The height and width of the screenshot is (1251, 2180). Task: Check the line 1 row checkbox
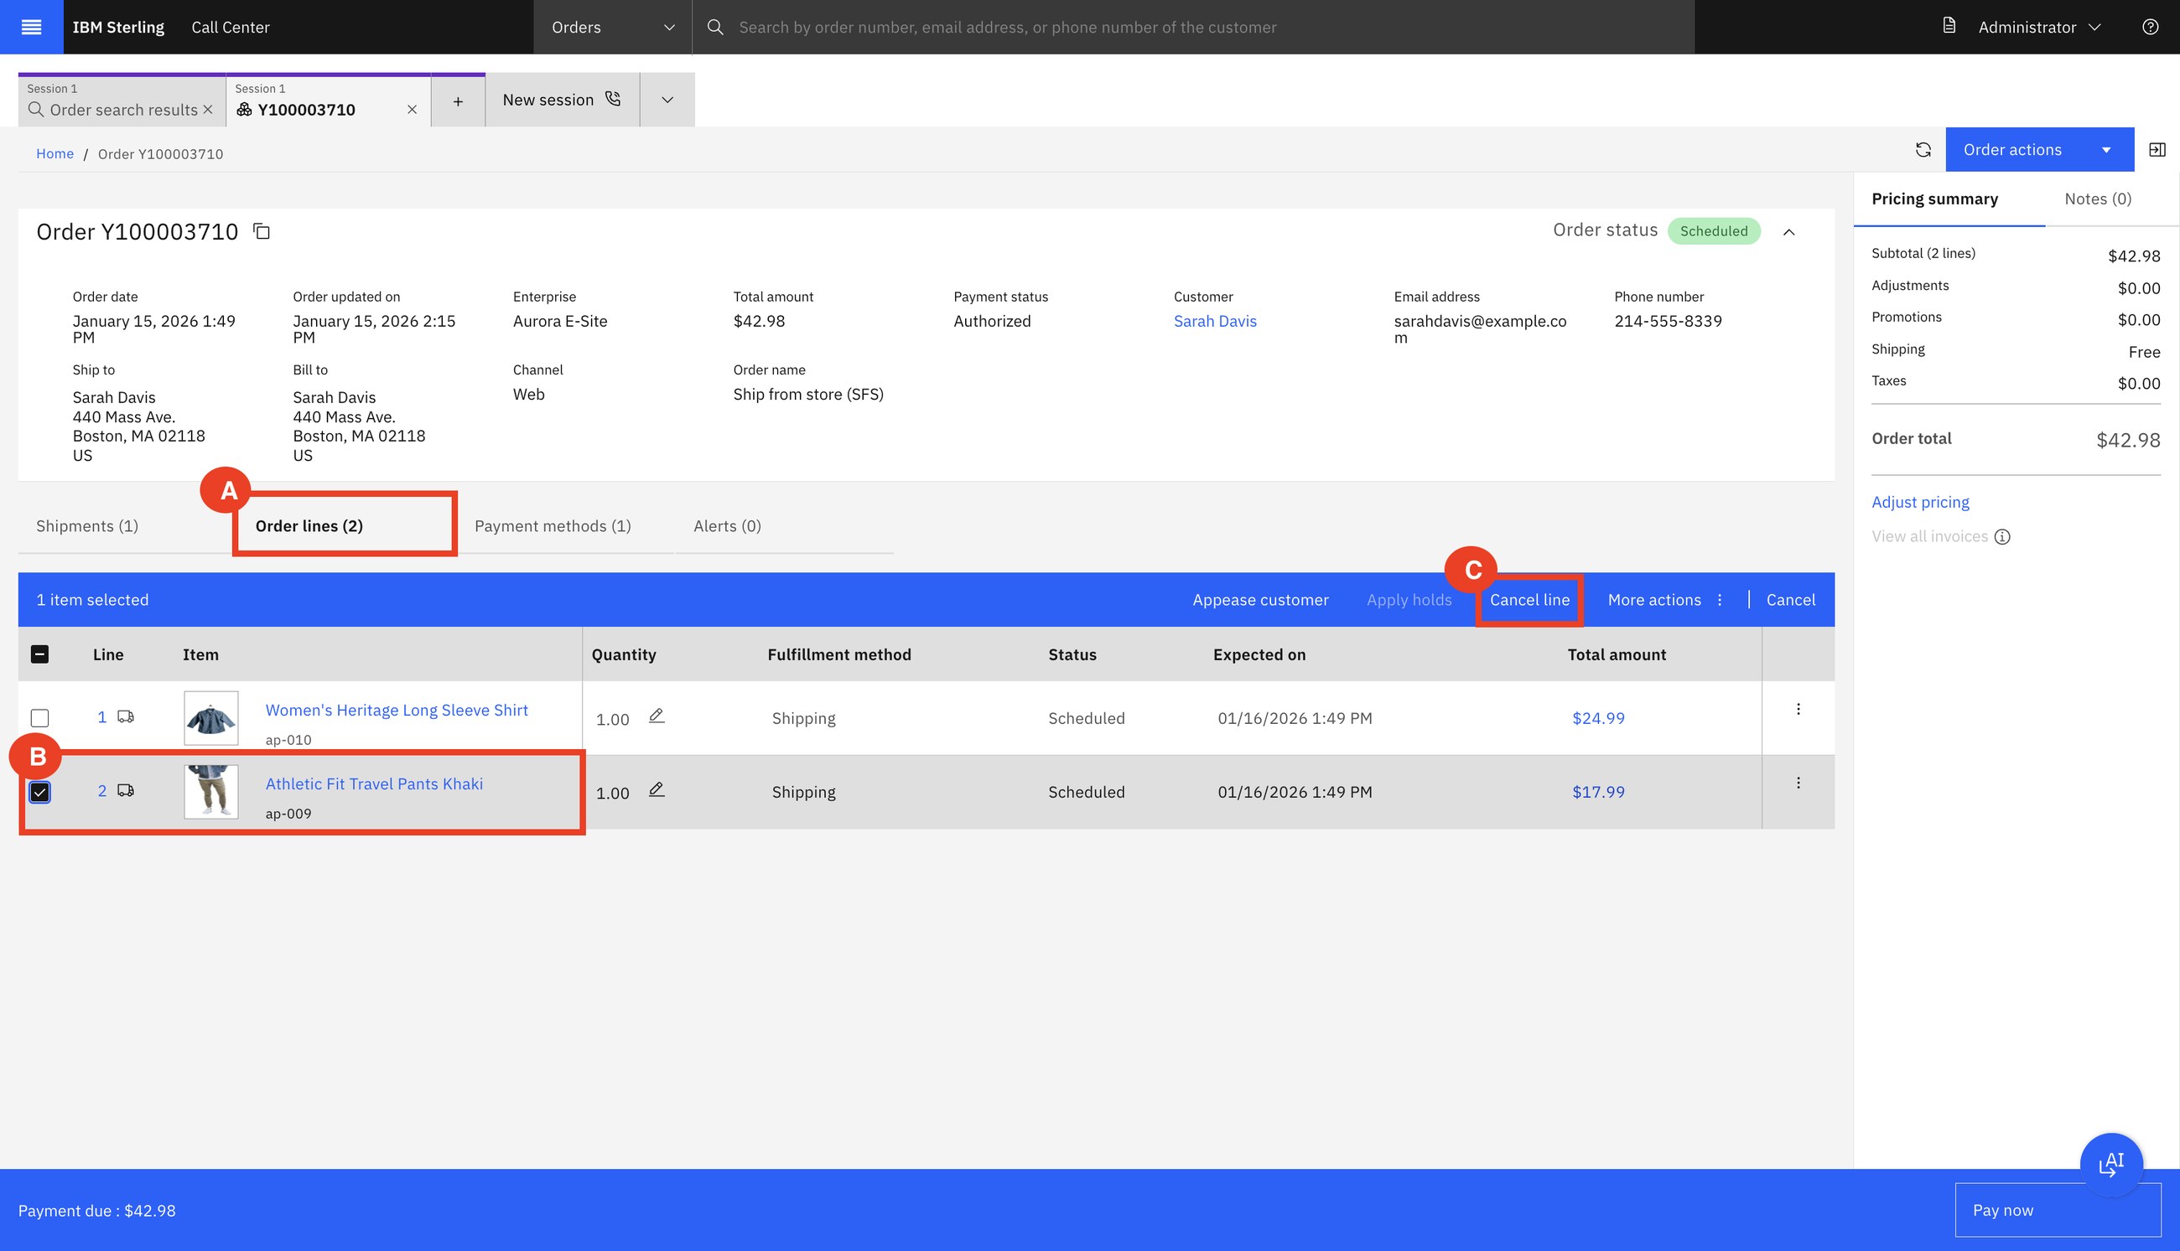coord(39,717)
